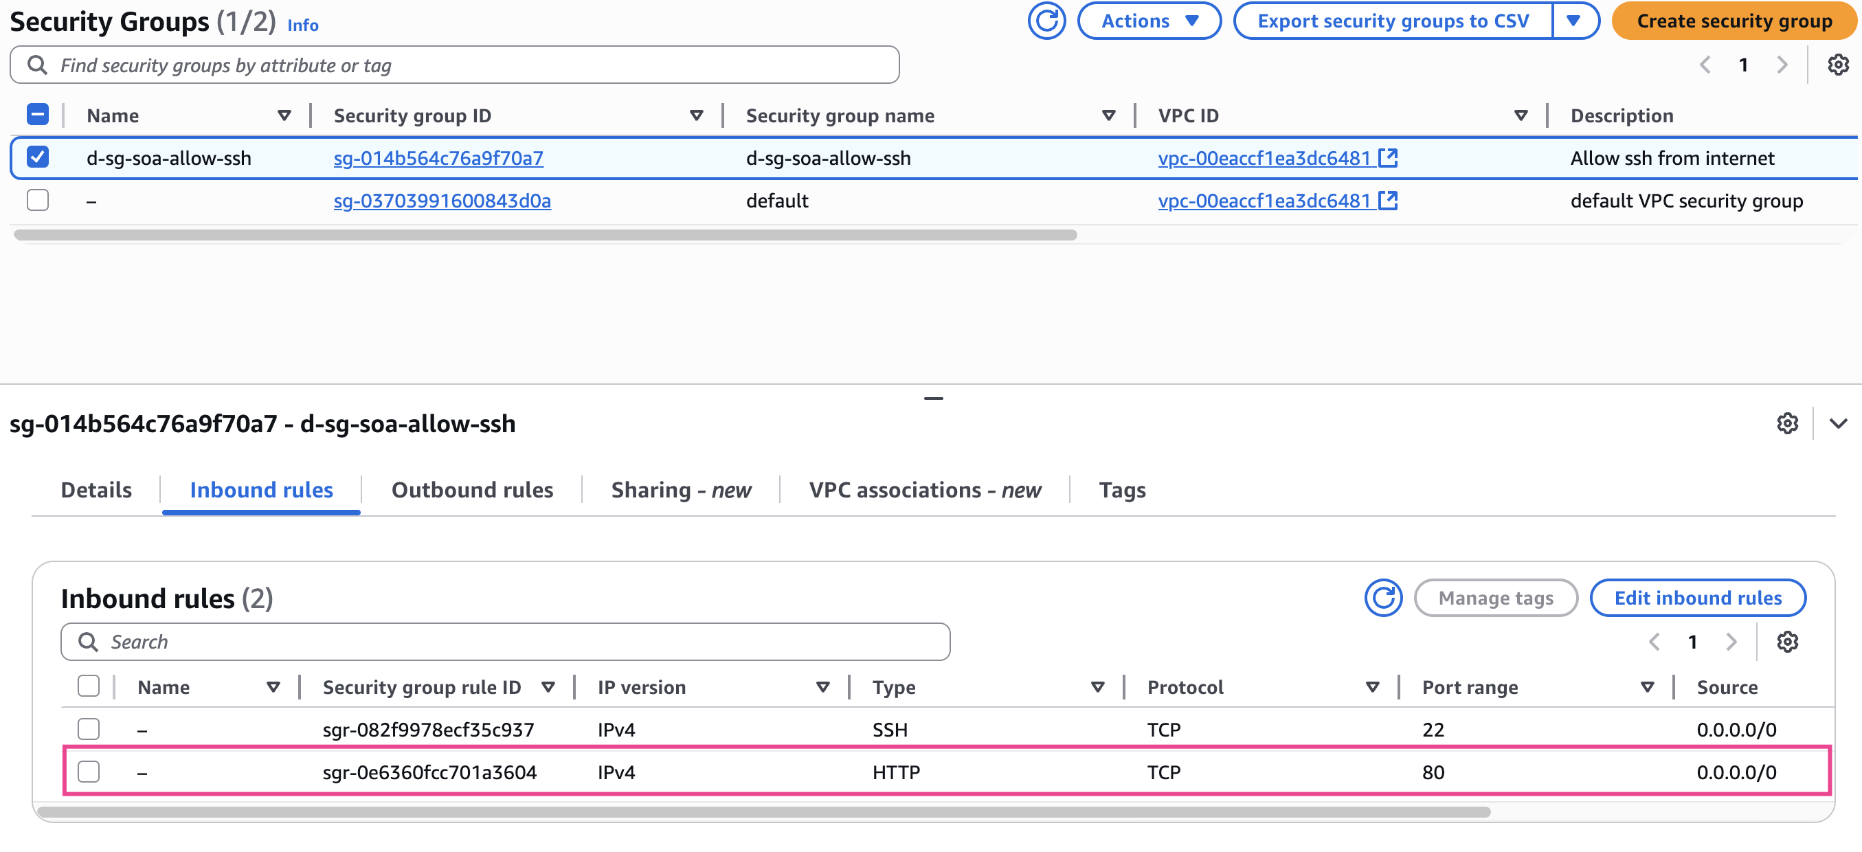Open inbound rules table preferences gear
Screen dimensions: 1862x852
(x=1787, y=642)
